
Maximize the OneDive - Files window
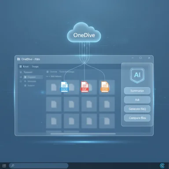point(140,58)
